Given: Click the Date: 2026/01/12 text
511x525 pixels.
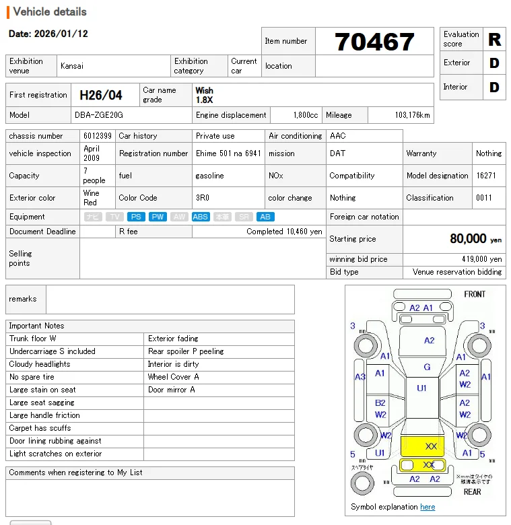Looking at the screenshot, I should click(48, 34).
